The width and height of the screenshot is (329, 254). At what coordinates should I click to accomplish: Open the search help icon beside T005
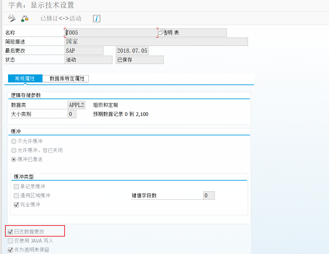coord(161,33)
